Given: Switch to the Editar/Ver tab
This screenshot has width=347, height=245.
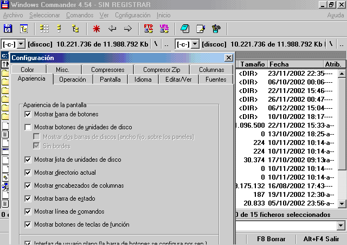Looking at the screenshot, I should 178,80.
